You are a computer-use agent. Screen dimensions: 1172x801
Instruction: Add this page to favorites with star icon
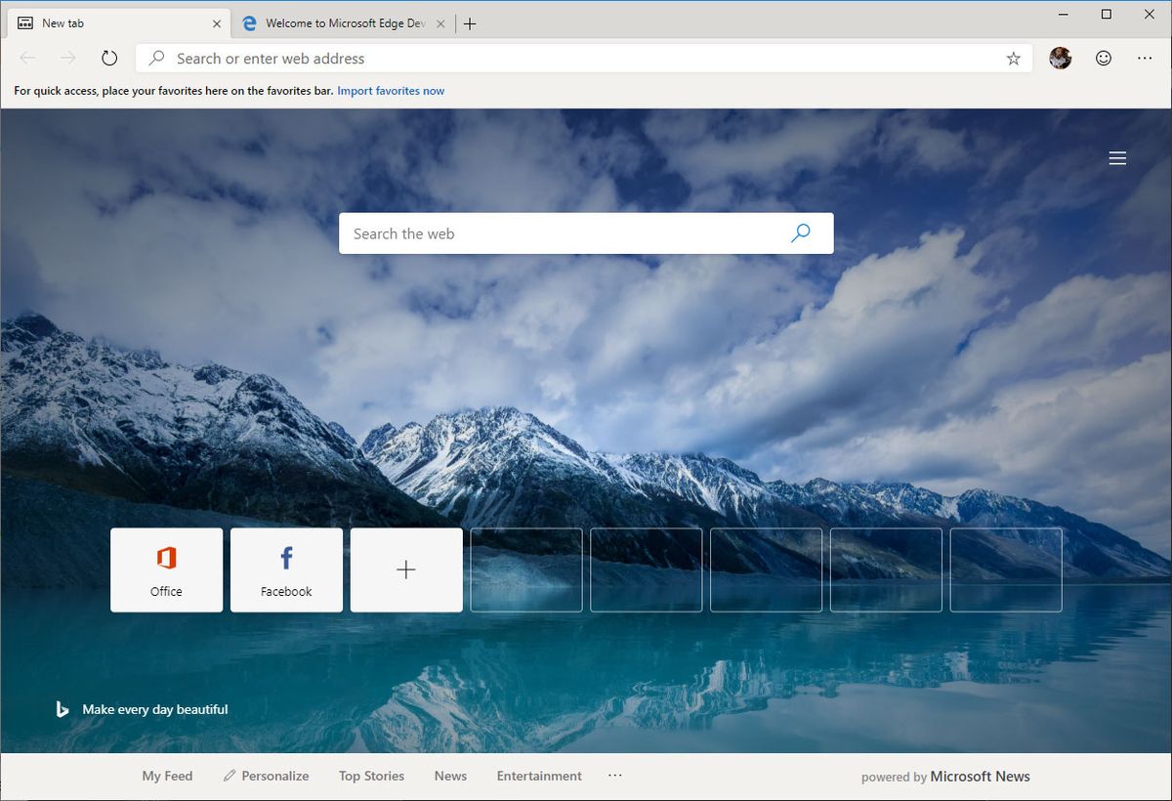(x=1013, y=59)
